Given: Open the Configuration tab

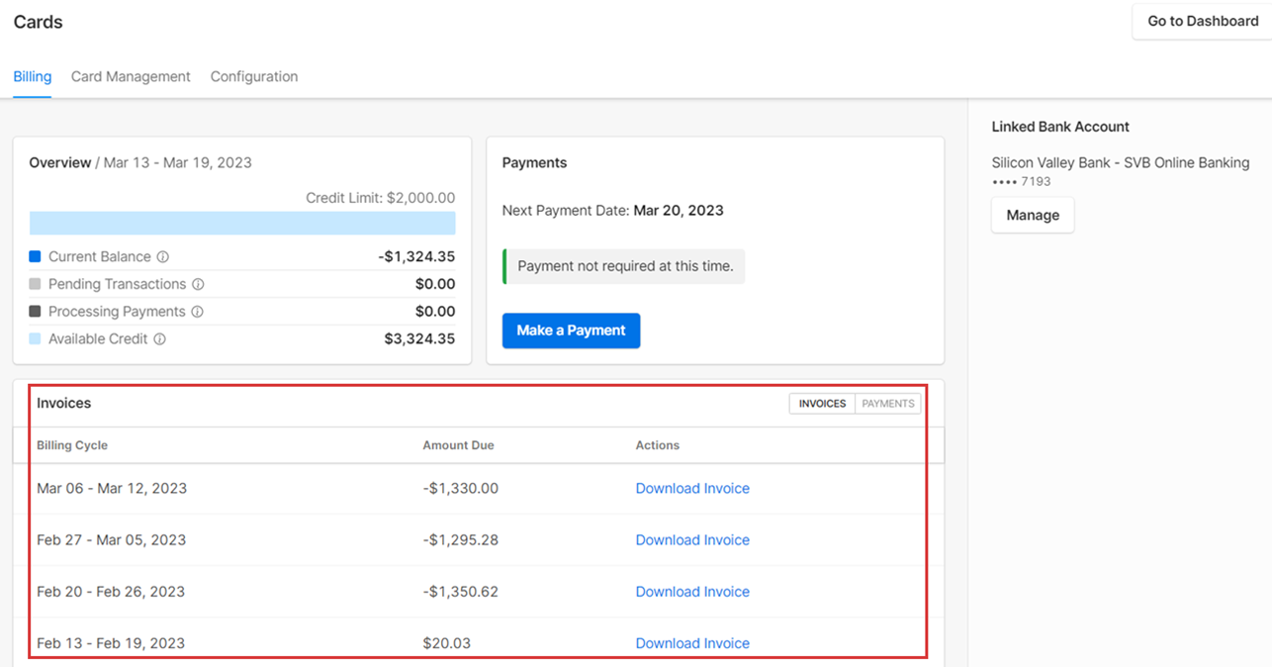Looking at the screenshot, I should pos(254,76).
